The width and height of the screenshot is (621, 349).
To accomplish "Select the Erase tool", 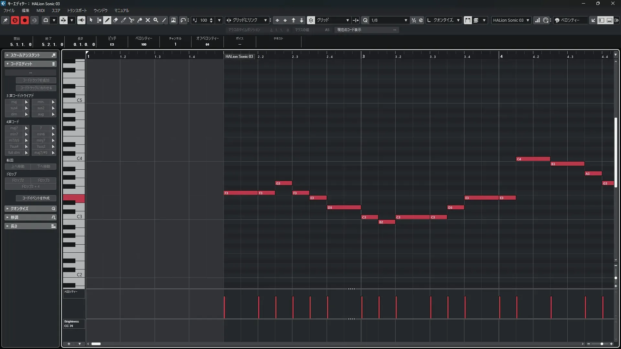I will [x=115, y=20].
